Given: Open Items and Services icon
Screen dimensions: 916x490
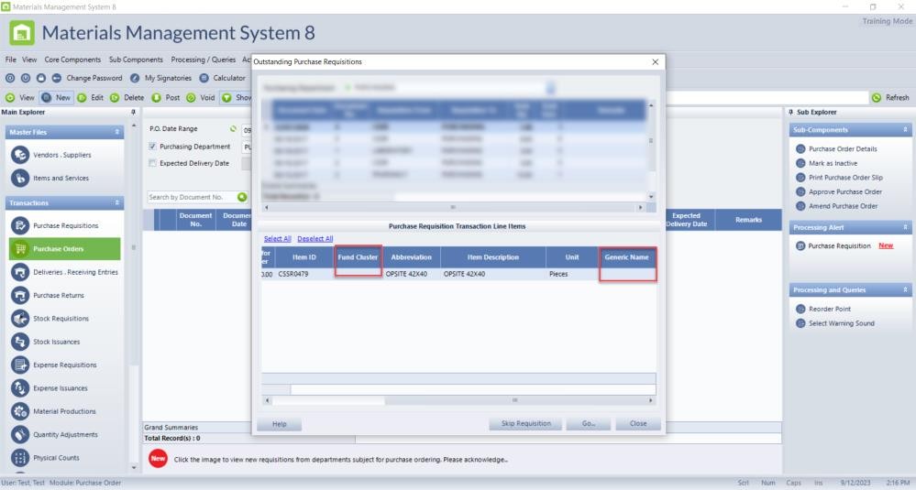Looking at the screenshot, I should point(20,179).
